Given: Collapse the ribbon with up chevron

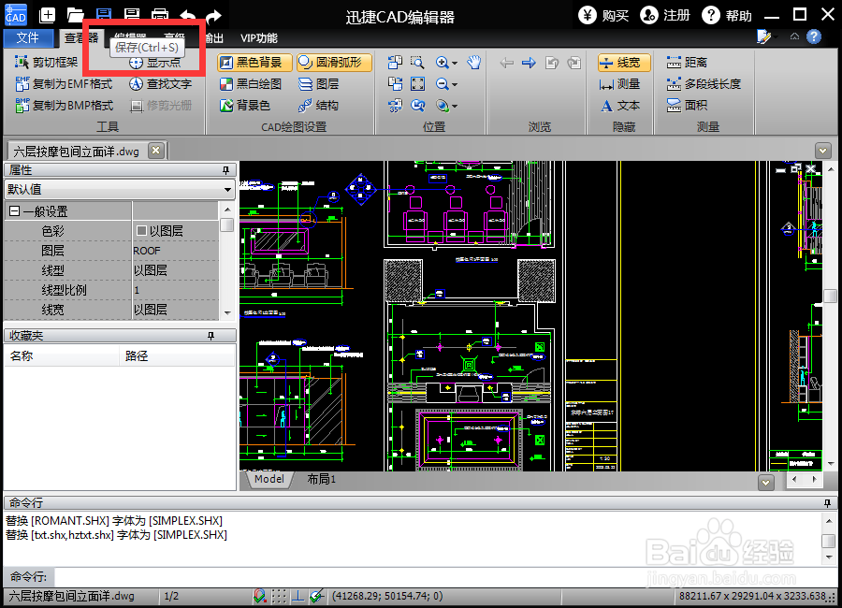Looking at the screenshot, I should point(794,36).
